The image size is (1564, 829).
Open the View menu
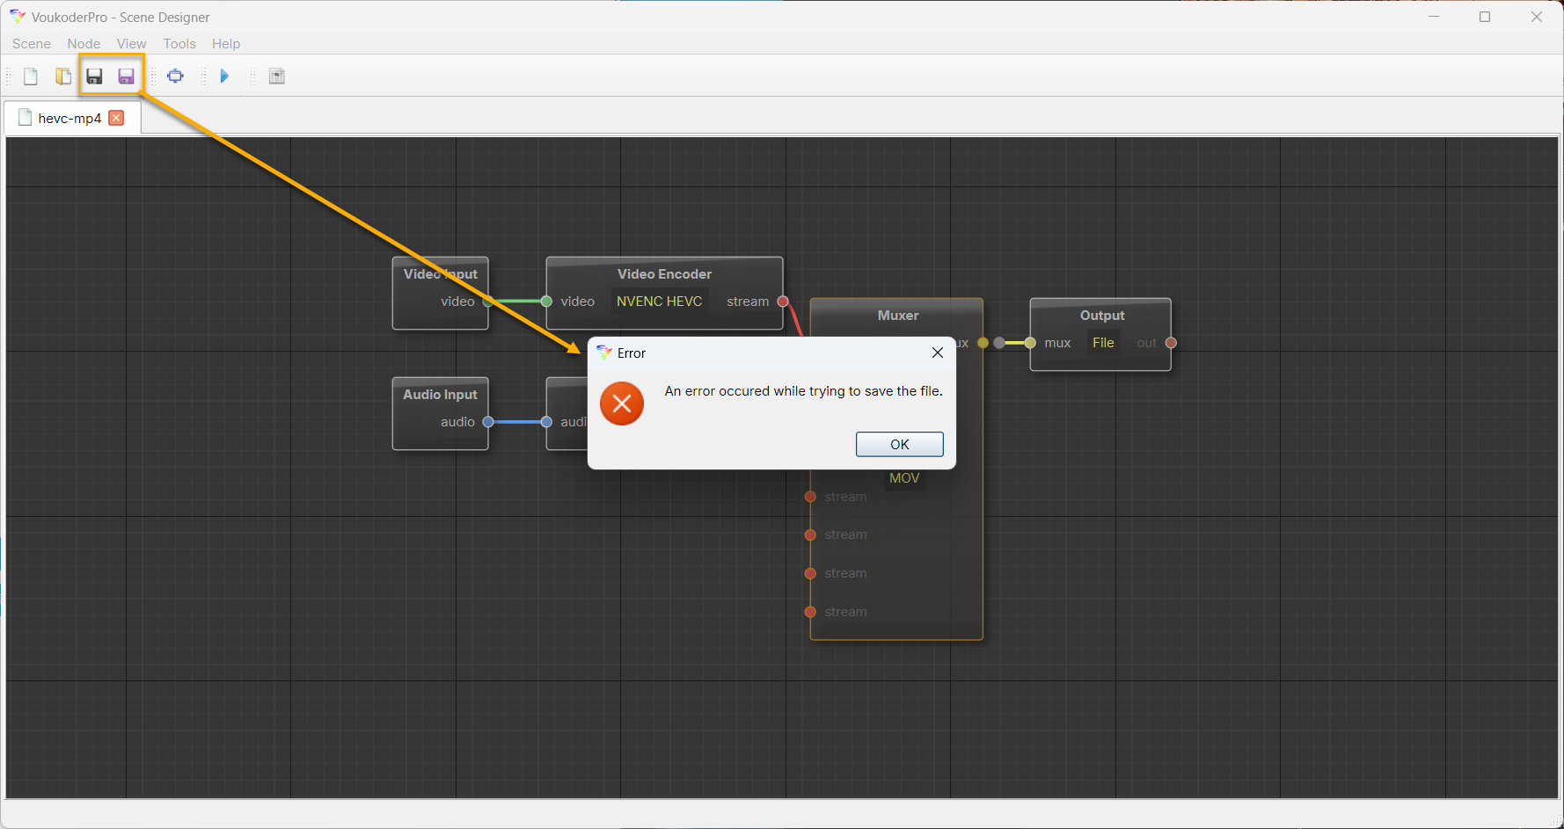131,44
